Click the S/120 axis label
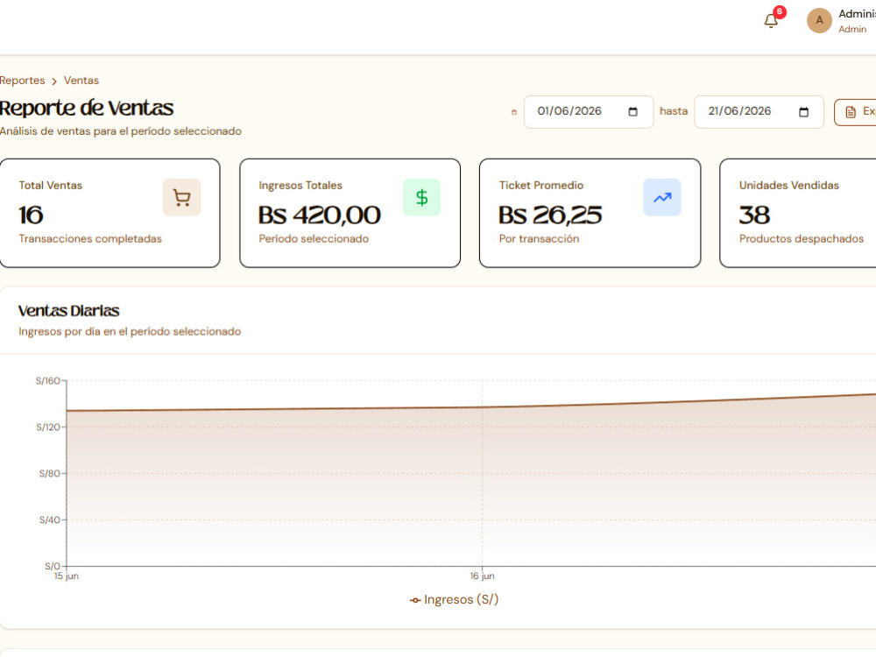 (48, 427)
